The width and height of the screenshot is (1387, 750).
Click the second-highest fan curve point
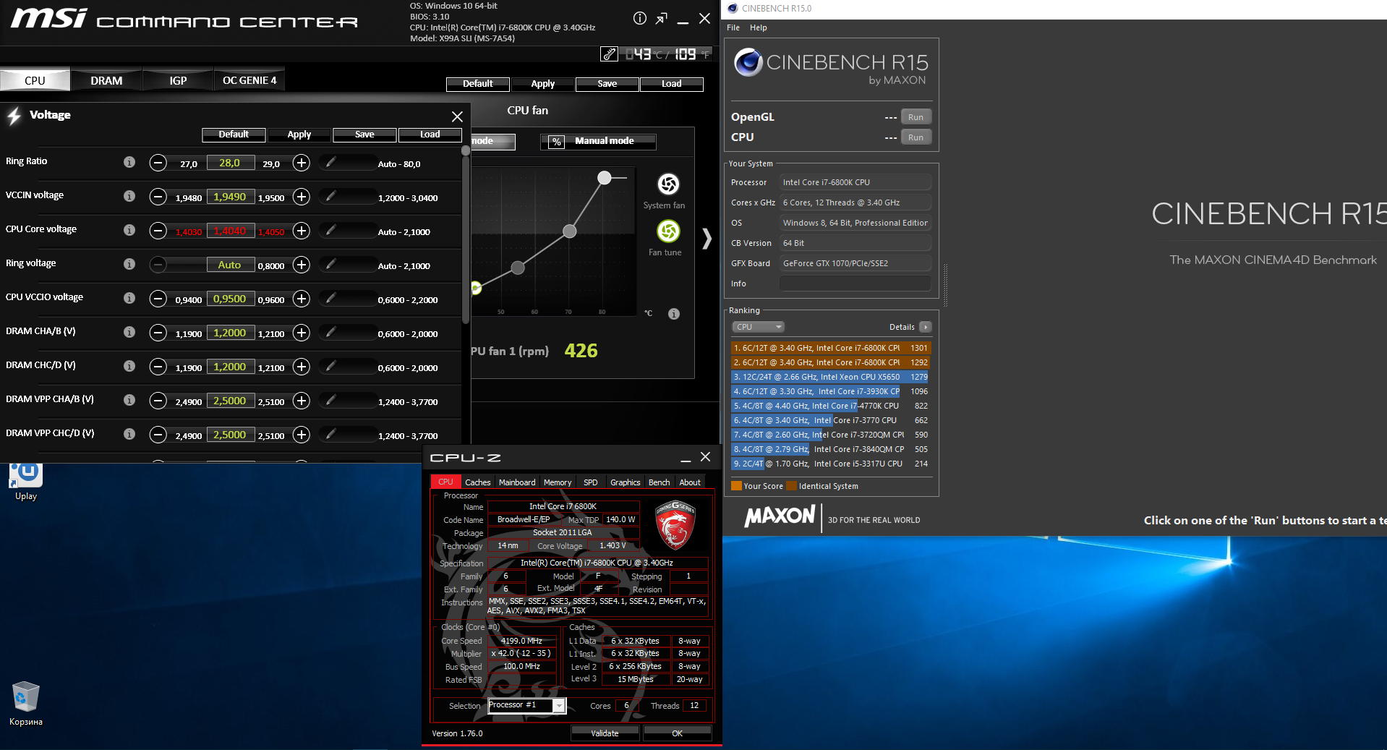click(x=570, y=231)
